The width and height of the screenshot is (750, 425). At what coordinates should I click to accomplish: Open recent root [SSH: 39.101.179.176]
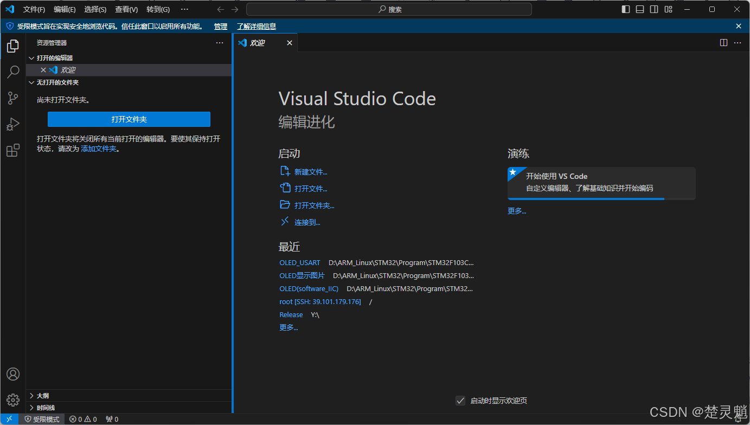click(x=320, y=301)
